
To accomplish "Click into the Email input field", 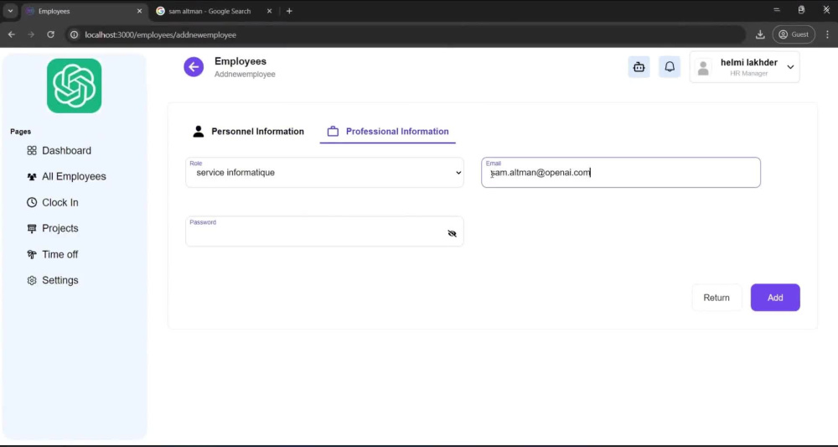I will pos(621,172).
